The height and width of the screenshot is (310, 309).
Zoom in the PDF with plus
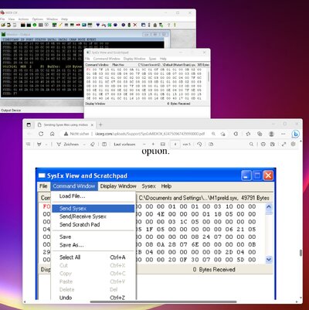[x=153, y=144]
